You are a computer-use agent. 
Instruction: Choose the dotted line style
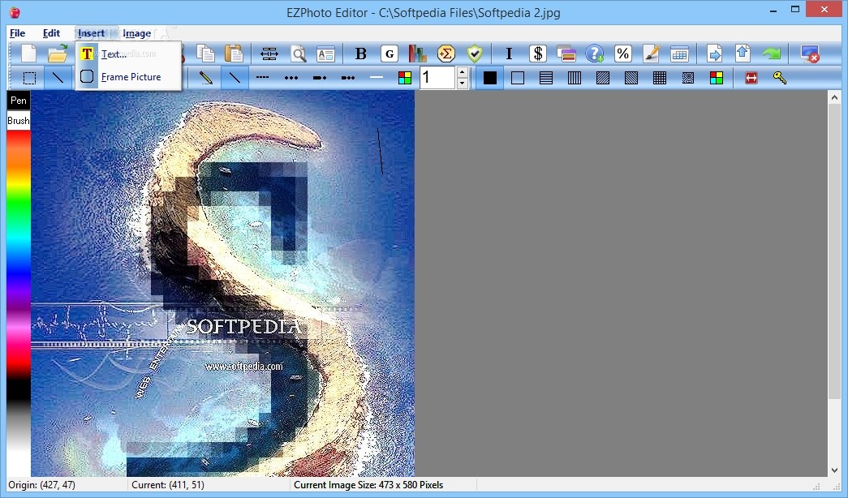coord(291,78)
